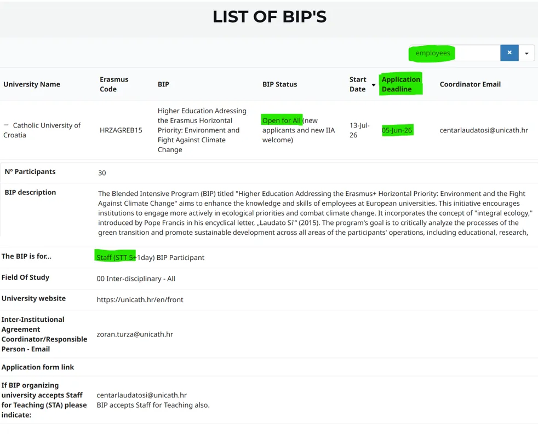Click the sort arrow next to Start Date

point(374,85)
